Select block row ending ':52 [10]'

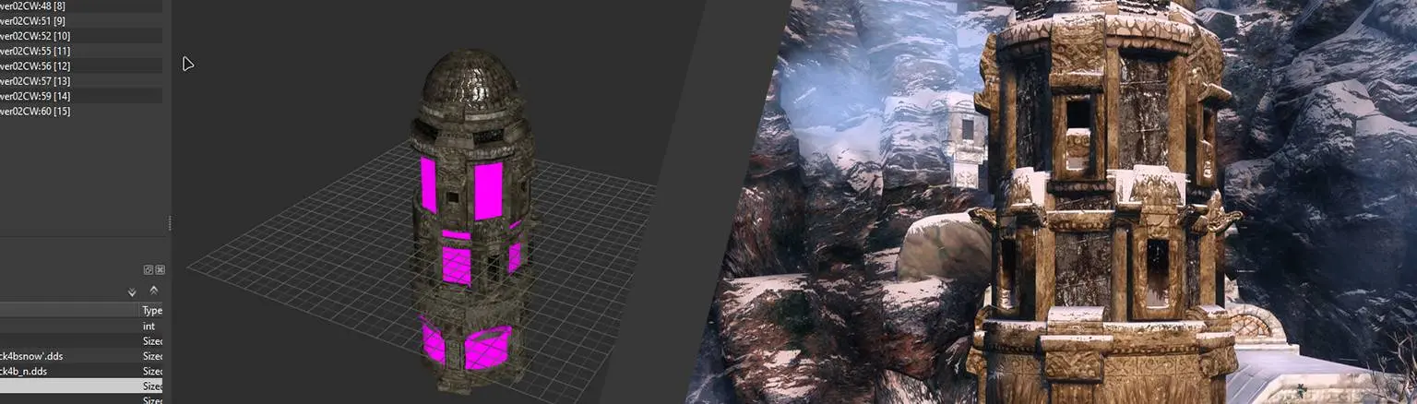click(81, 35)
